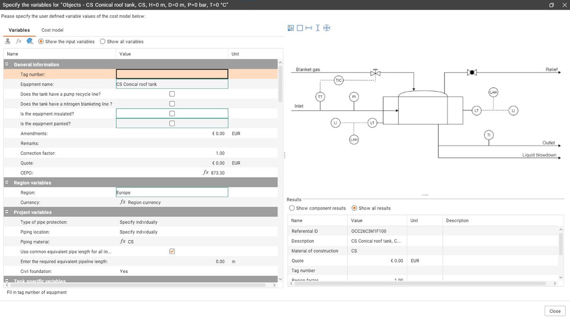Select the fx function icon in the variables toolbar
The height and width of the screenshot is (320, 570).
click(19, 41)
